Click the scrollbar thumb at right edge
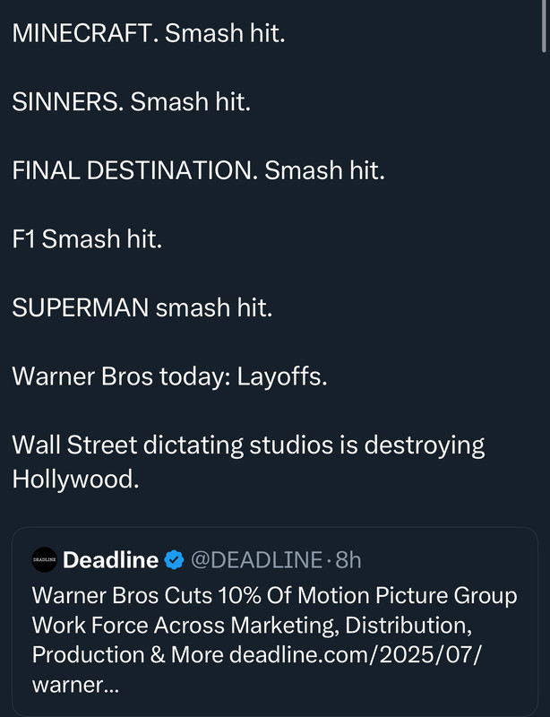 pyautogui.click(x=544, y=26)
